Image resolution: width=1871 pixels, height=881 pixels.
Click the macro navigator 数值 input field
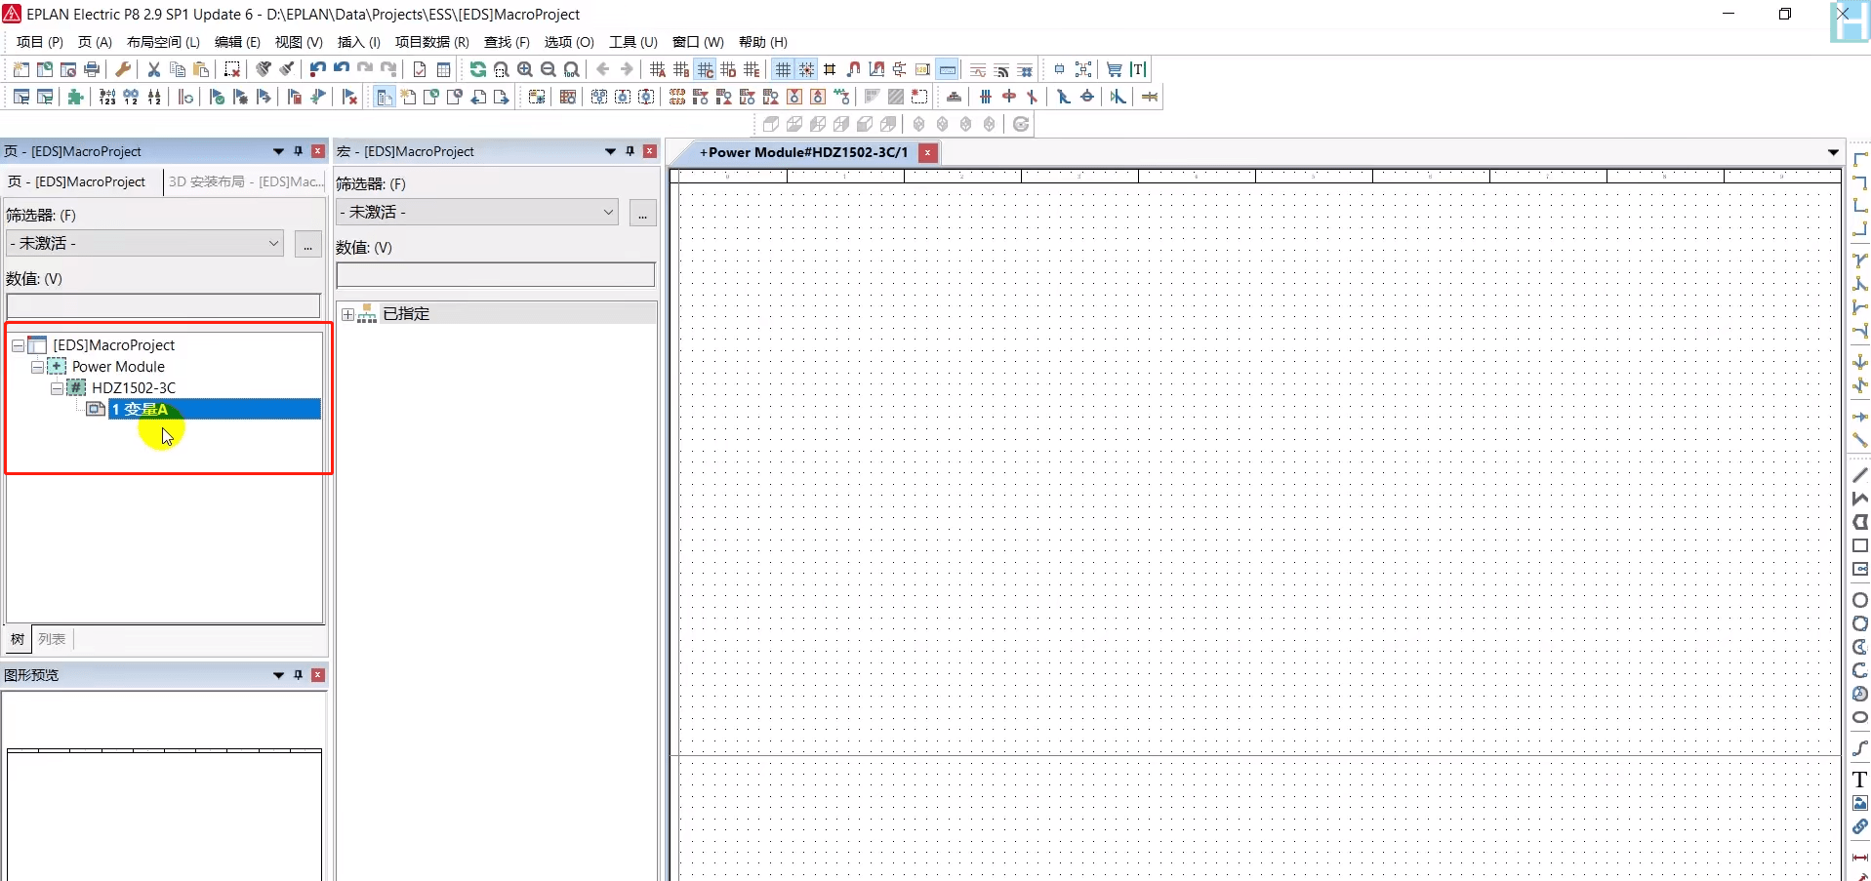[x=495, y=275]
